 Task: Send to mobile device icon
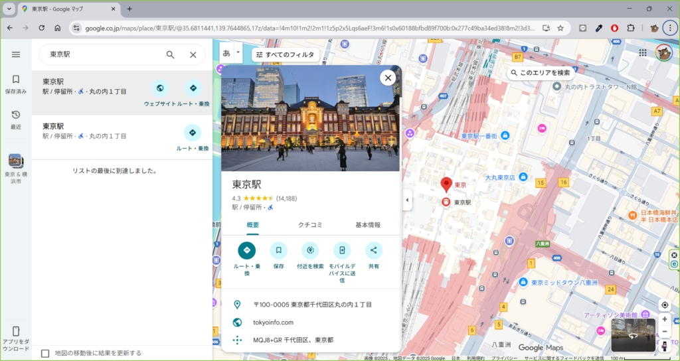pos(342,250)
